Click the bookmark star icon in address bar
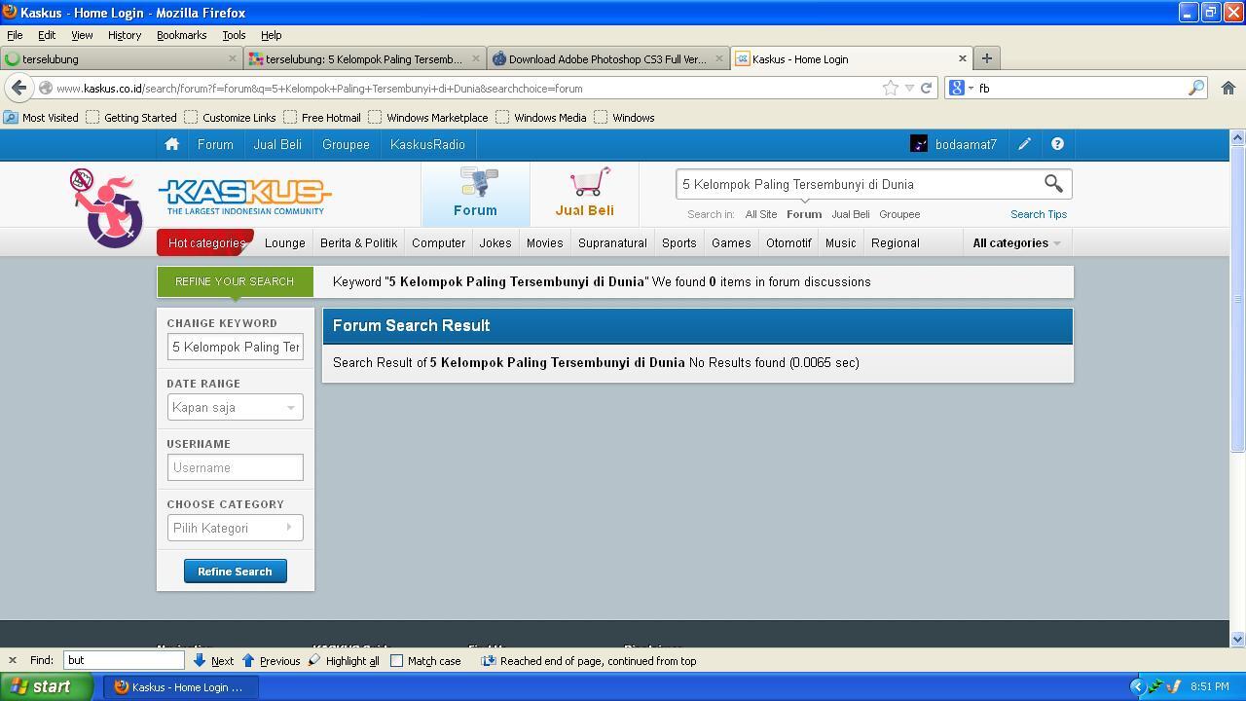The height and width of the screenshot is (701, 1246). pos(891,88)
